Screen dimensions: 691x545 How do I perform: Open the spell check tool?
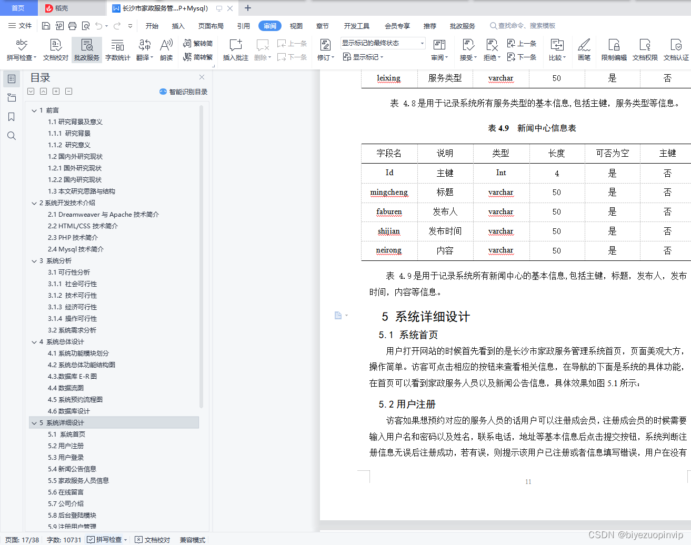(22, 50)
